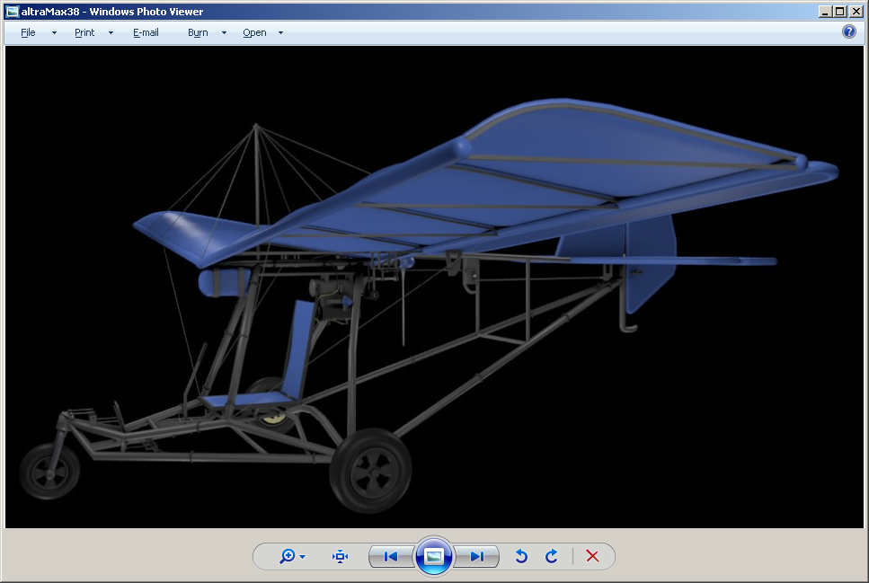869x583 pixels.
Task: Go to the previous photo
Action: (x=391, y=556)
